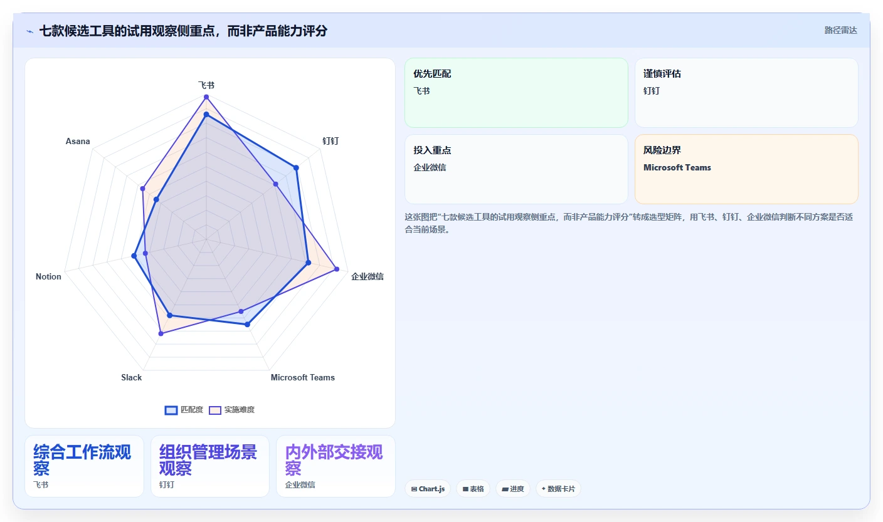Image resolution: width=883 pixels, height=522 pixels.
Task: Click 实施难度 data point on Slack axis
Action: [x=161, y=334]
